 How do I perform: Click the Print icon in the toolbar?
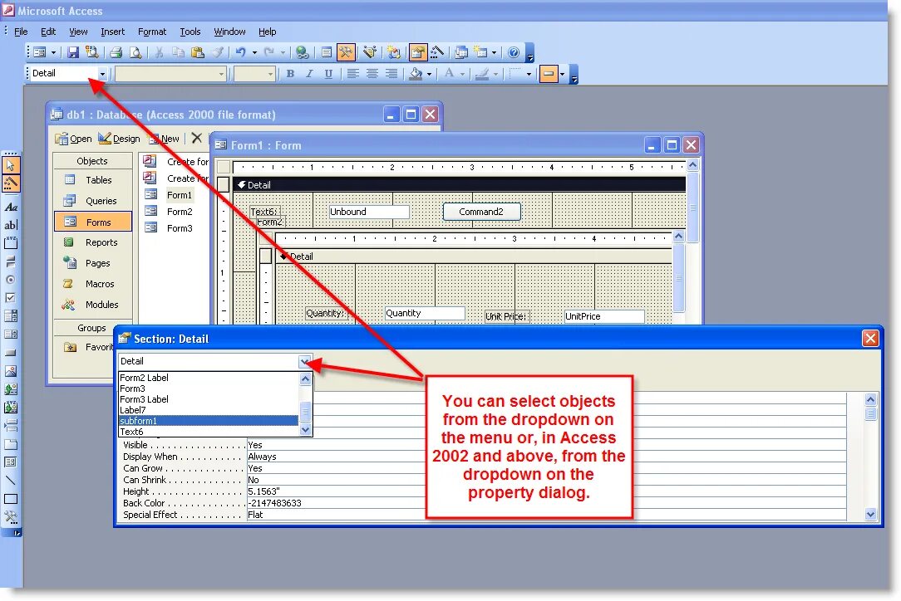pyautogui.click(x=116, y=53)
